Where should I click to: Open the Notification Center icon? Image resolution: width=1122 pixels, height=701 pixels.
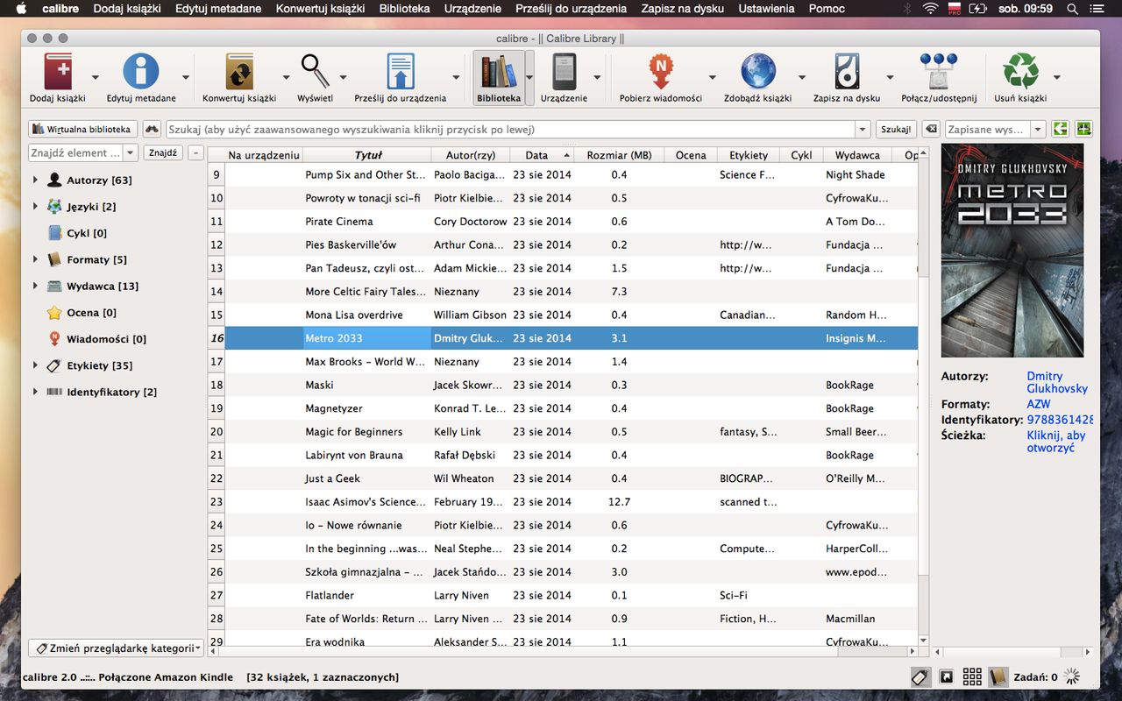[x=1099, y=9]
